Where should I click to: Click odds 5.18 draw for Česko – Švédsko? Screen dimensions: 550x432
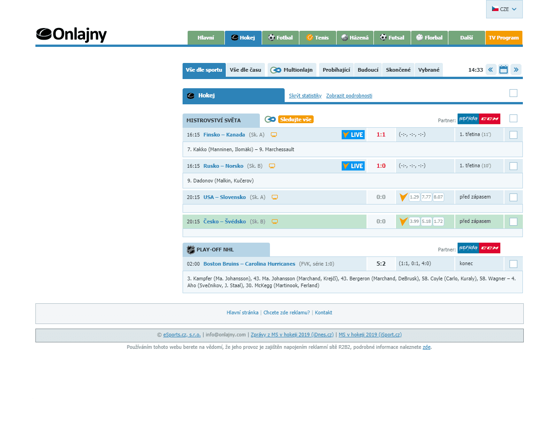(426, 222)
